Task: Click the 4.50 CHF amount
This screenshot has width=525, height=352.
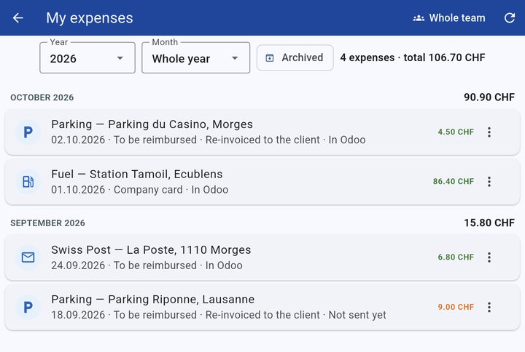Action: pyautogui.click(x=456, y=132)
